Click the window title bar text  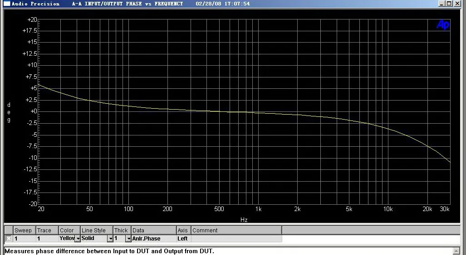click(131, 4)
